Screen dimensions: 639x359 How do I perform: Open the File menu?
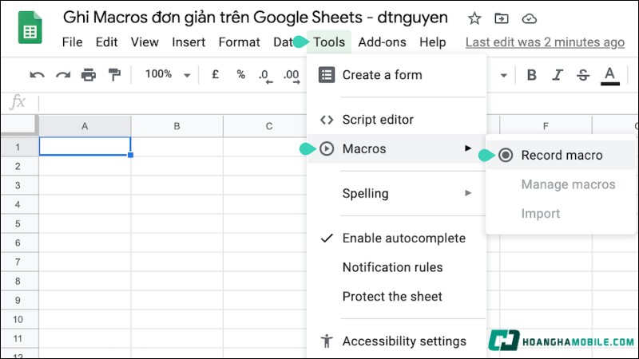pos(72,42)
